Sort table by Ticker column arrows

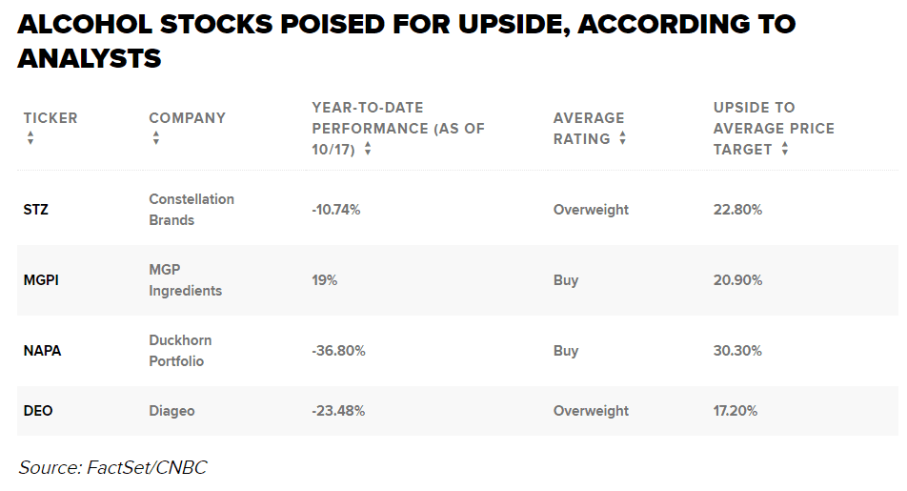[30, 138]
